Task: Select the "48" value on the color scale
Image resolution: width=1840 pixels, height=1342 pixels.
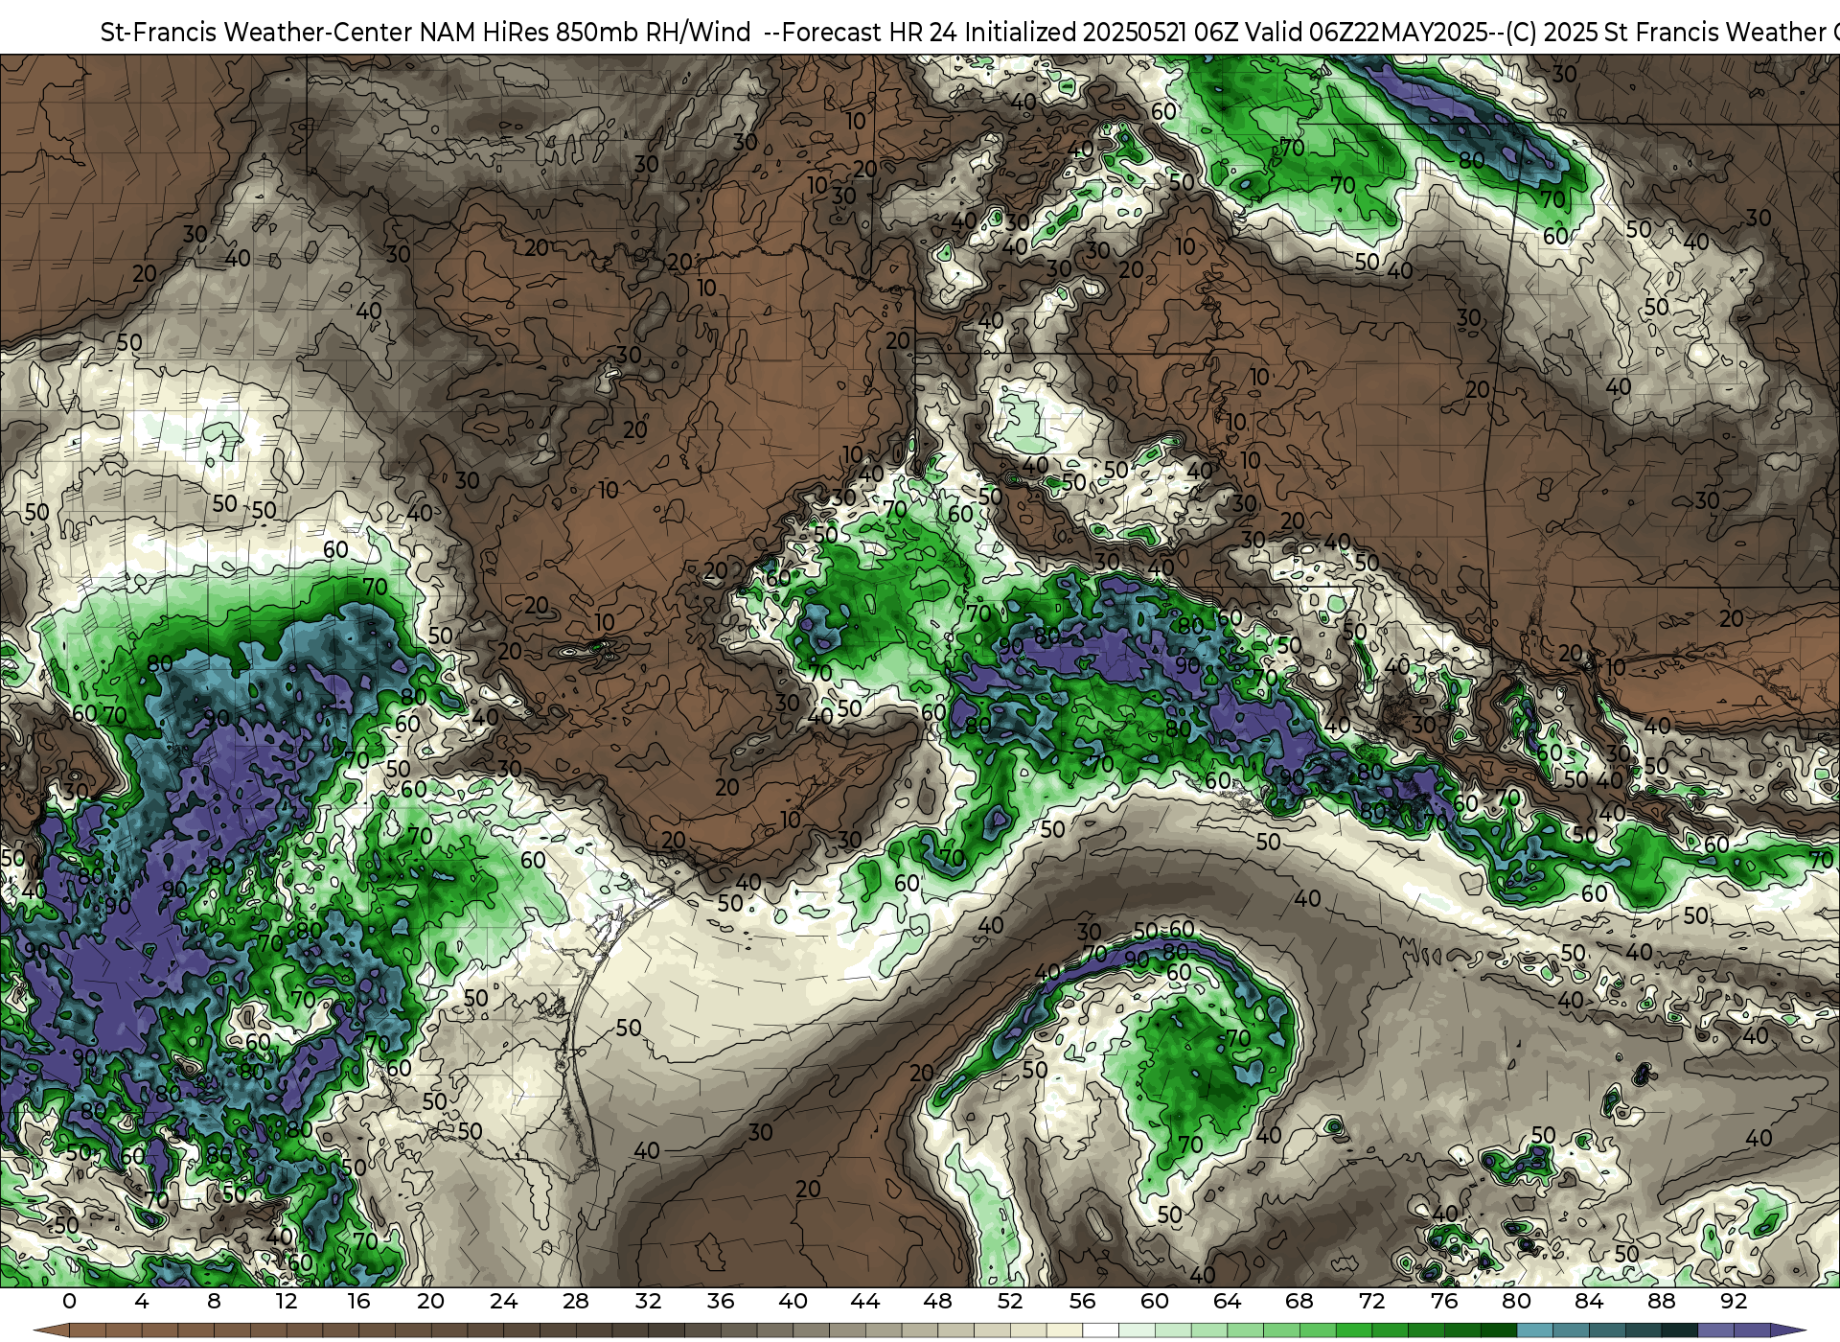Action: pos(938,1302)
